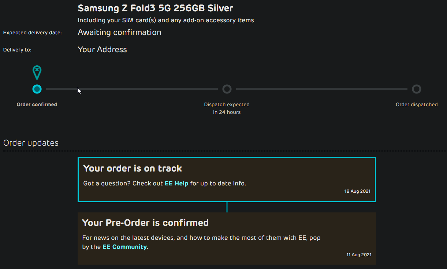This screenshot has height=269, width=447.
Task: Click the Order dispatched step label
Action: coord(417,104)
